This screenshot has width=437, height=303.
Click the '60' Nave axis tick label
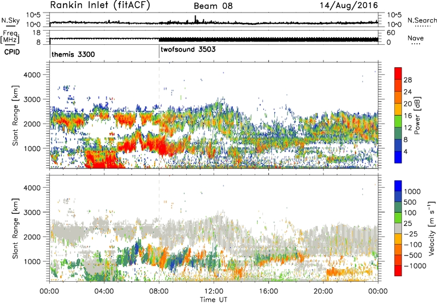coord(391,33)
